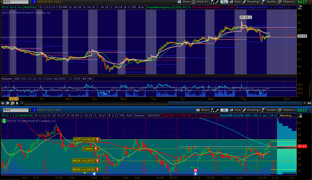
Task: Activate the zoom-in magnifier tool
Action: point(7,103)
